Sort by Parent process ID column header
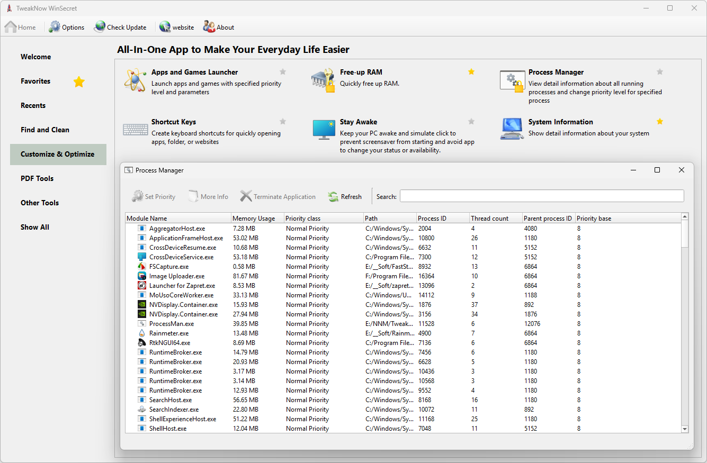 pyautogui.click(x=549, y=218)
